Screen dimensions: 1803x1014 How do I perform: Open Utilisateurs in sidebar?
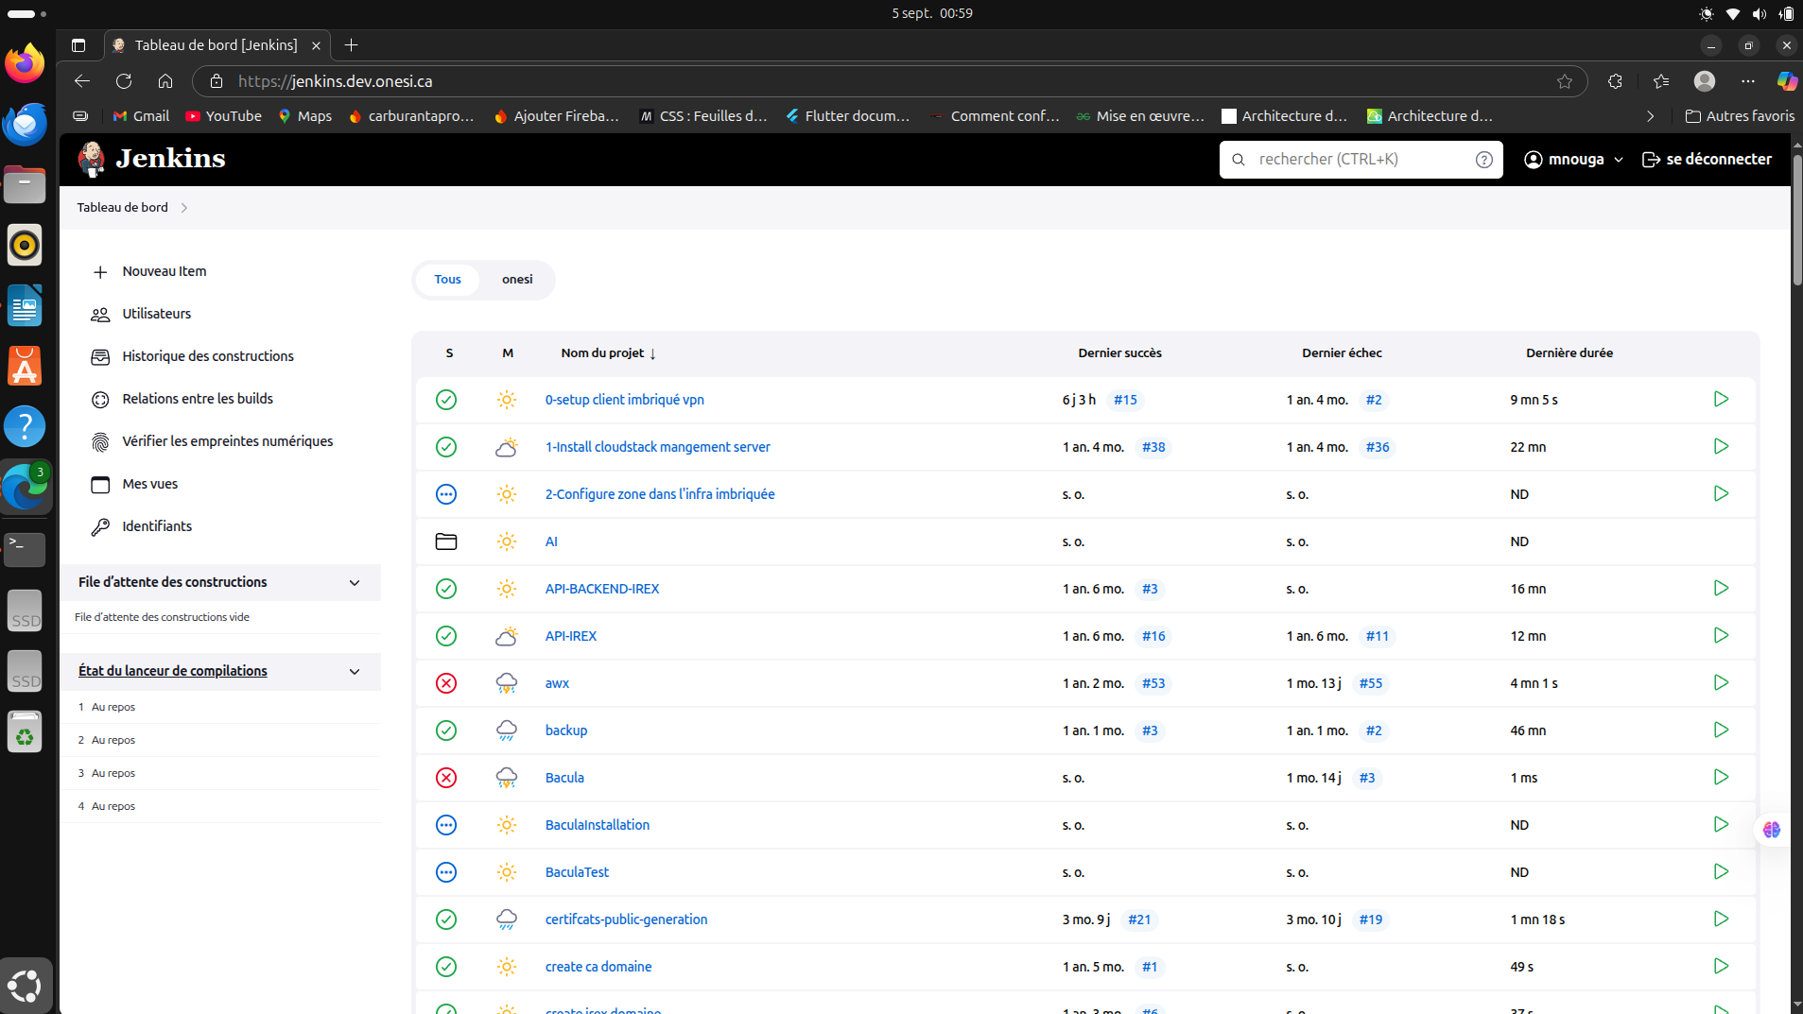156,314
